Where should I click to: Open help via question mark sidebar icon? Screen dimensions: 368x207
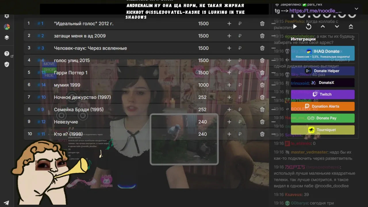(x=7, y=53)
